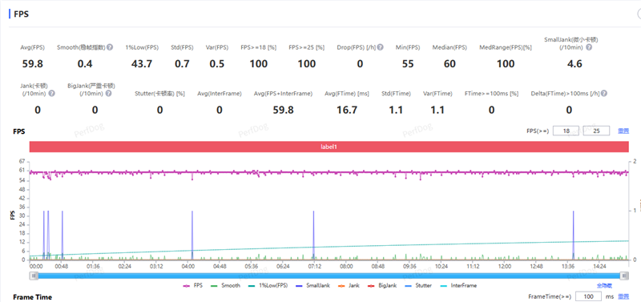Click FPS threshold field showing 25

tap(596, 131)
